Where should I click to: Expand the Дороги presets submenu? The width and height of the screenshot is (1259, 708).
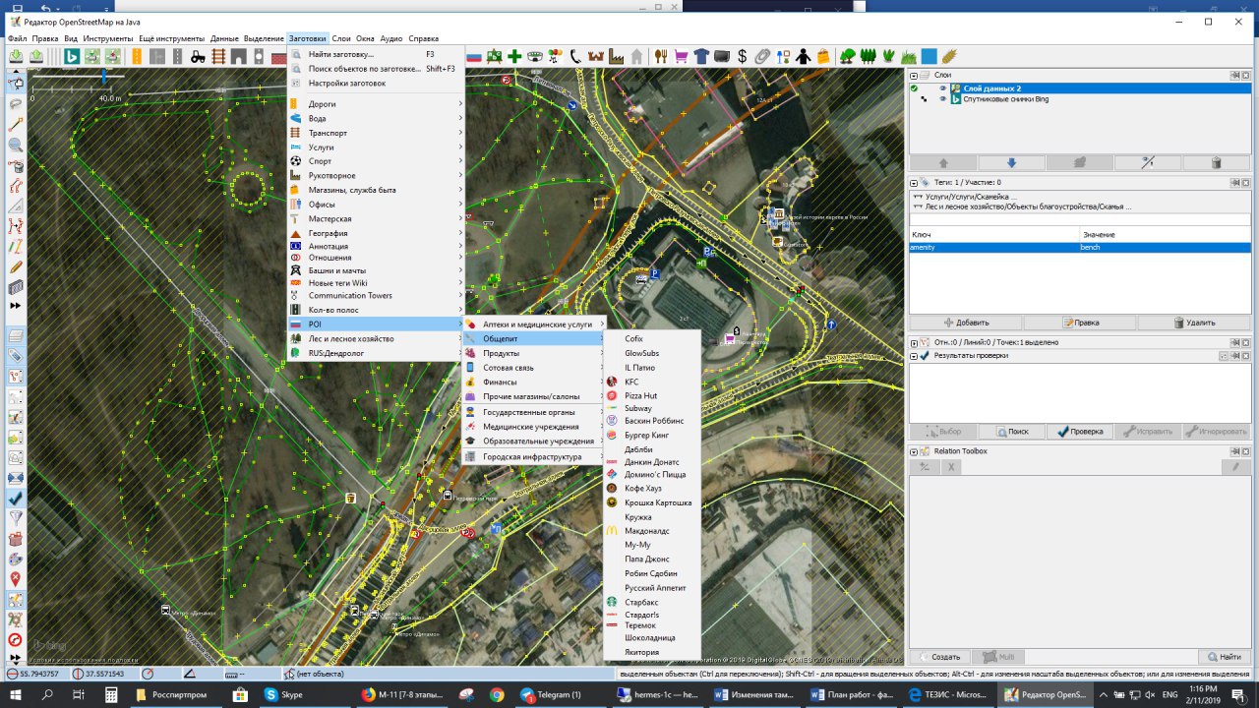tap(376, 104)
